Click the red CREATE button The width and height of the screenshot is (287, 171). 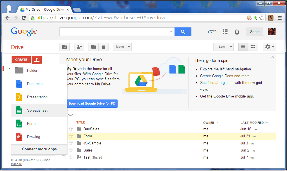click(21, 60)
